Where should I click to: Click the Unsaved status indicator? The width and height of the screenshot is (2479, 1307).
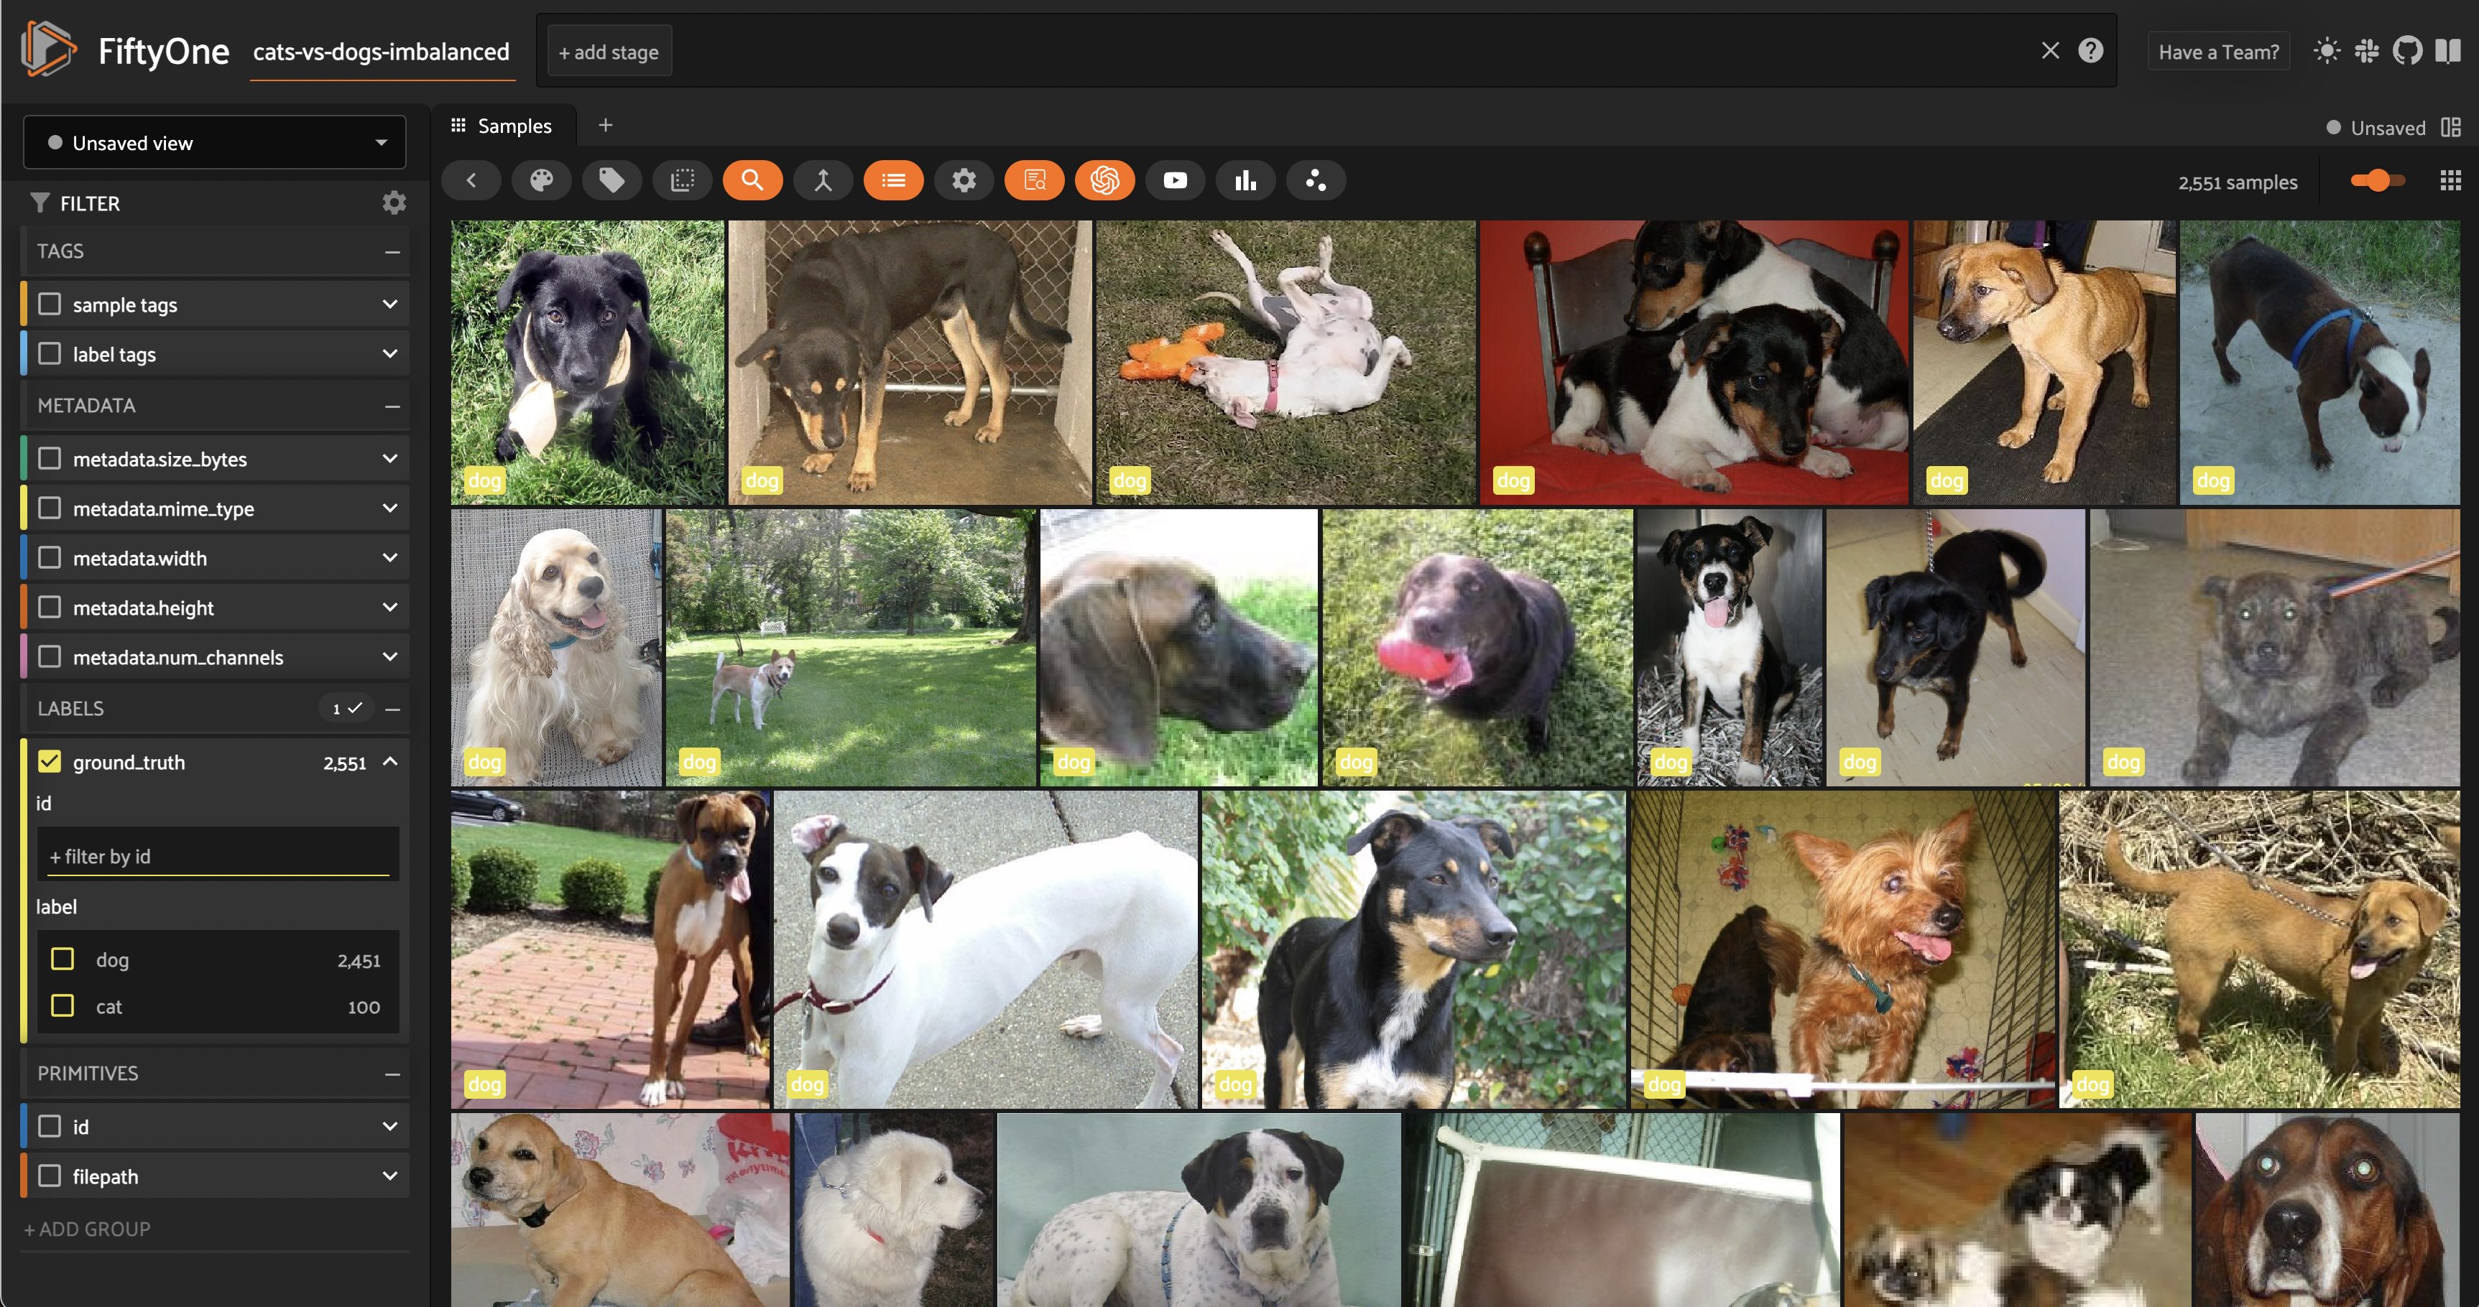pyautogui.click(x=2375, y=127)
